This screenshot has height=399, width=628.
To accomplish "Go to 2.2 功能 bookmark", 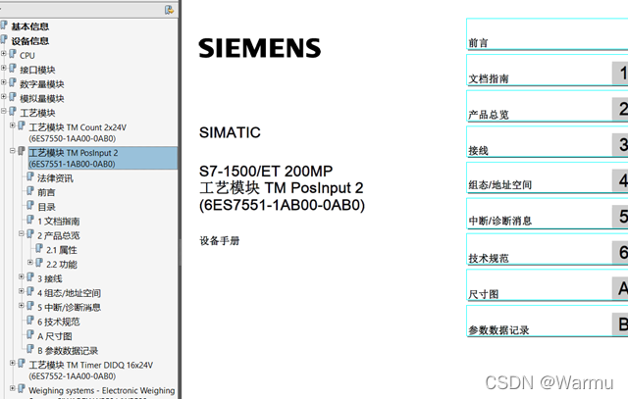I will [62, 265].
